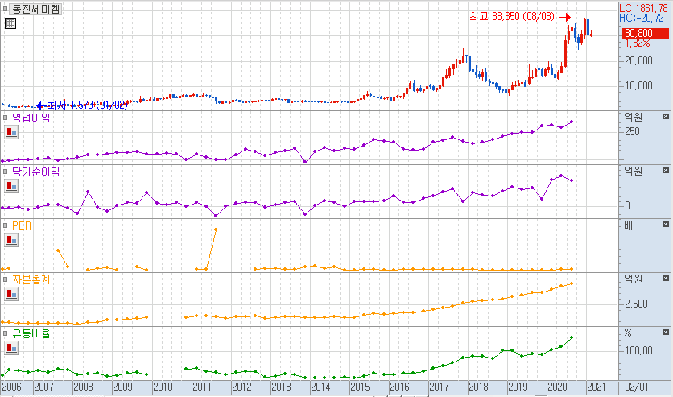Click 2014 on the time axis
673x397 pixels.
[x=320, y=387]
